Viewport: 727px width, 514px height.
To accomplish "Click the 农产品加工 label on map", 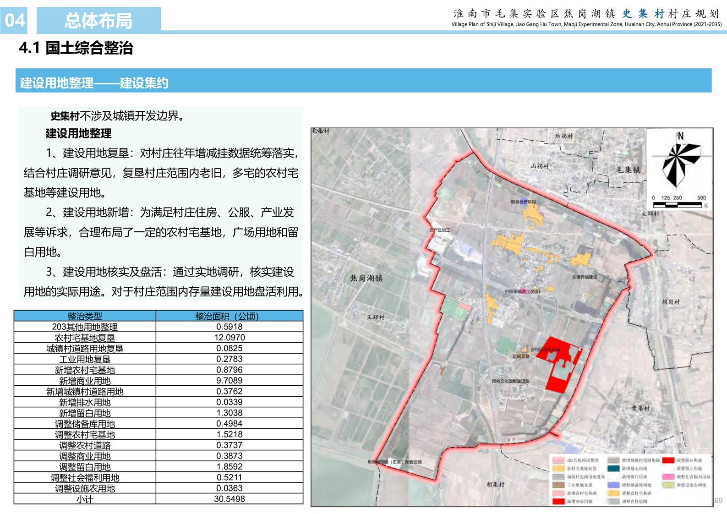I will tap(439, 230).
